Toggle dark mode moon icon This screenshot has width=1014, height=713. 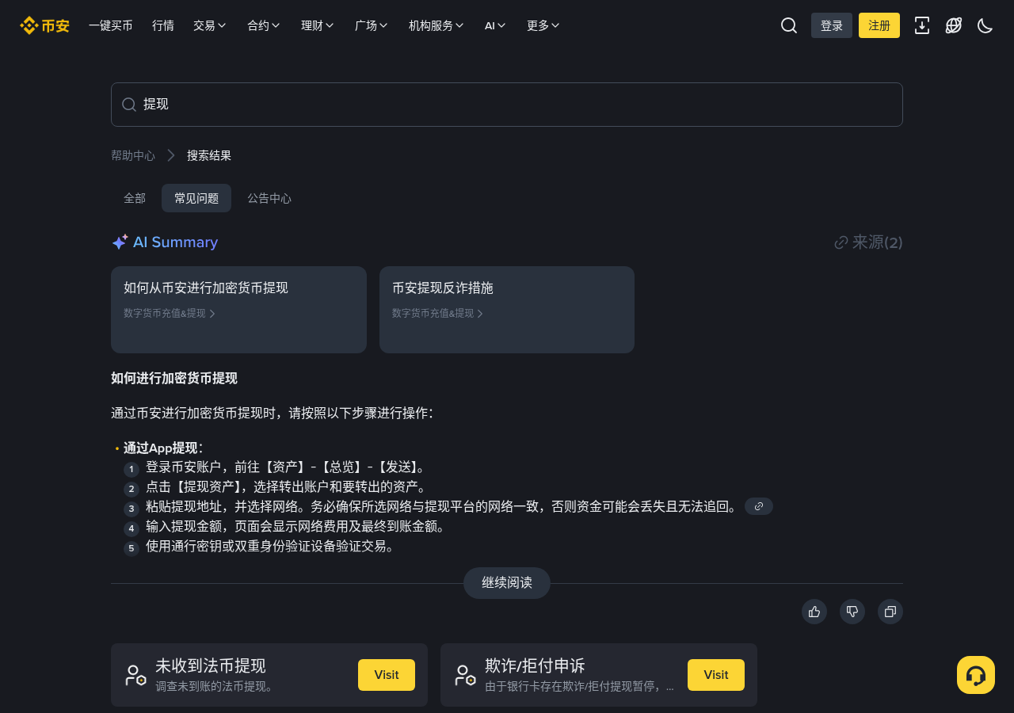(x=985, y=25)
